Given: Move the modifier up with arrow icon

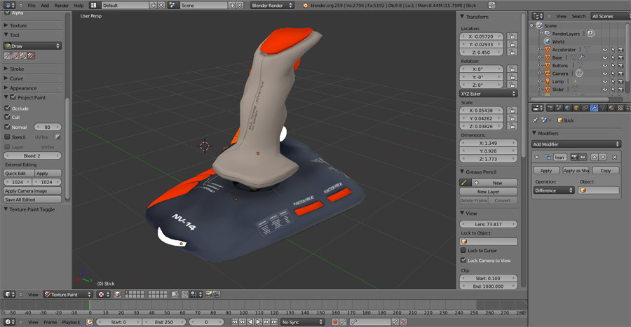Looking at the screenshot, I should pos(595,157).
